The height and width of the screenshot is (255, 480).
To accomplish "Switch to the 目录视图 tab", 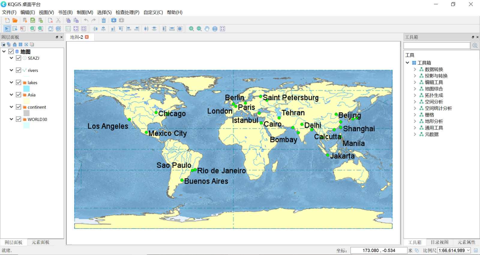I will [x=439, y=242].
